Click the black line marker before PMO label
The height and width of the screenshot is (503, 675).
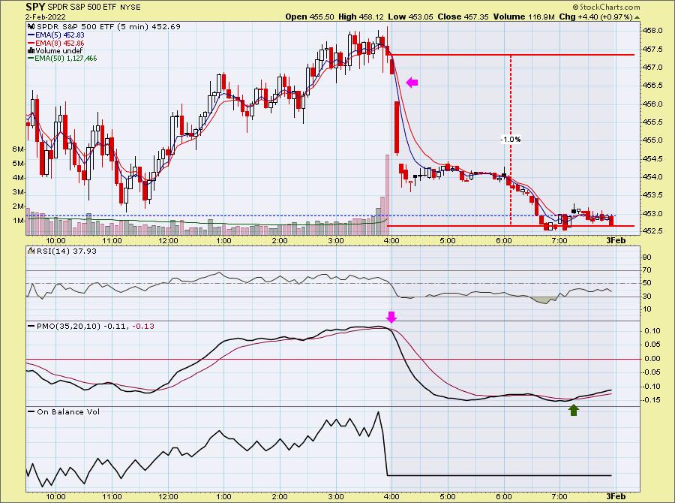click(31, 327)
